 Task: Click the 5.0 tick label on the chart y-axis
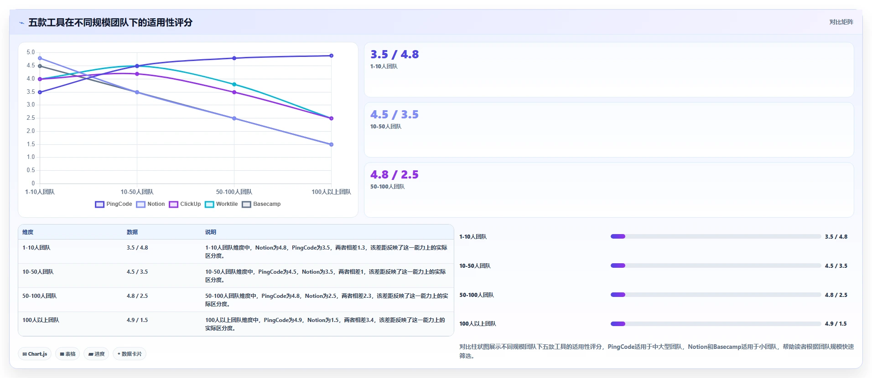[31, 52]
